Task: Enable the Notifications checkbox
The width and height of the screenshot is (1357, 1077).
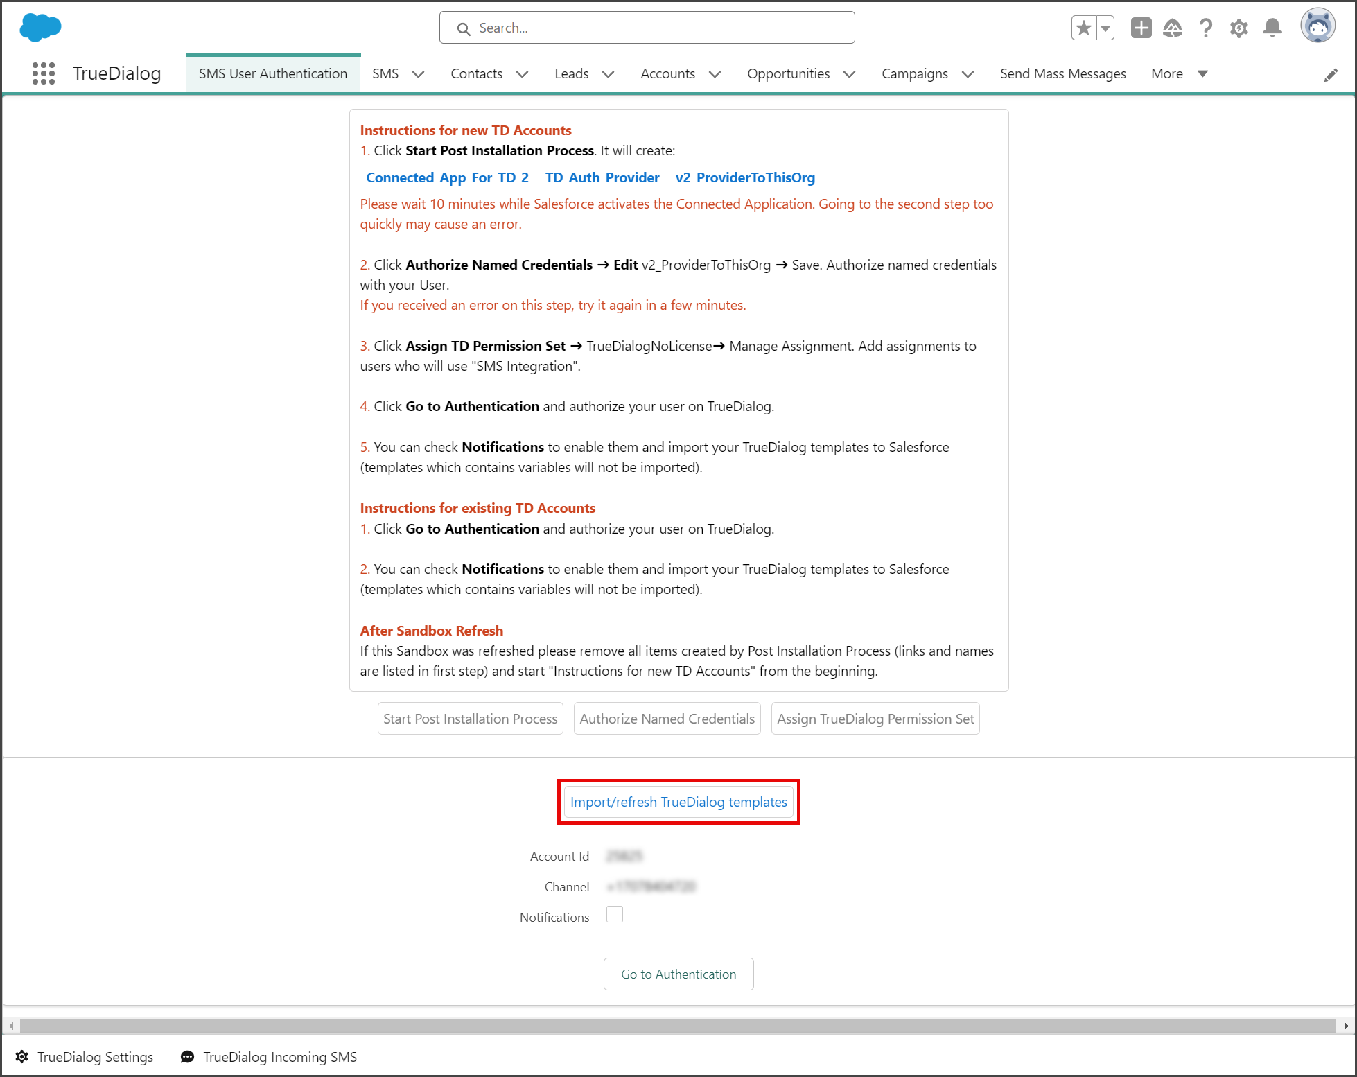Action: (x=615, y=915)
